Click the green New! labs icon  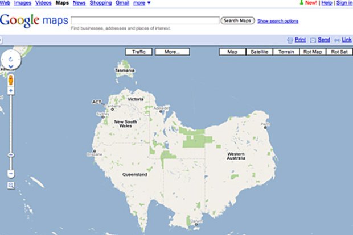301,3
